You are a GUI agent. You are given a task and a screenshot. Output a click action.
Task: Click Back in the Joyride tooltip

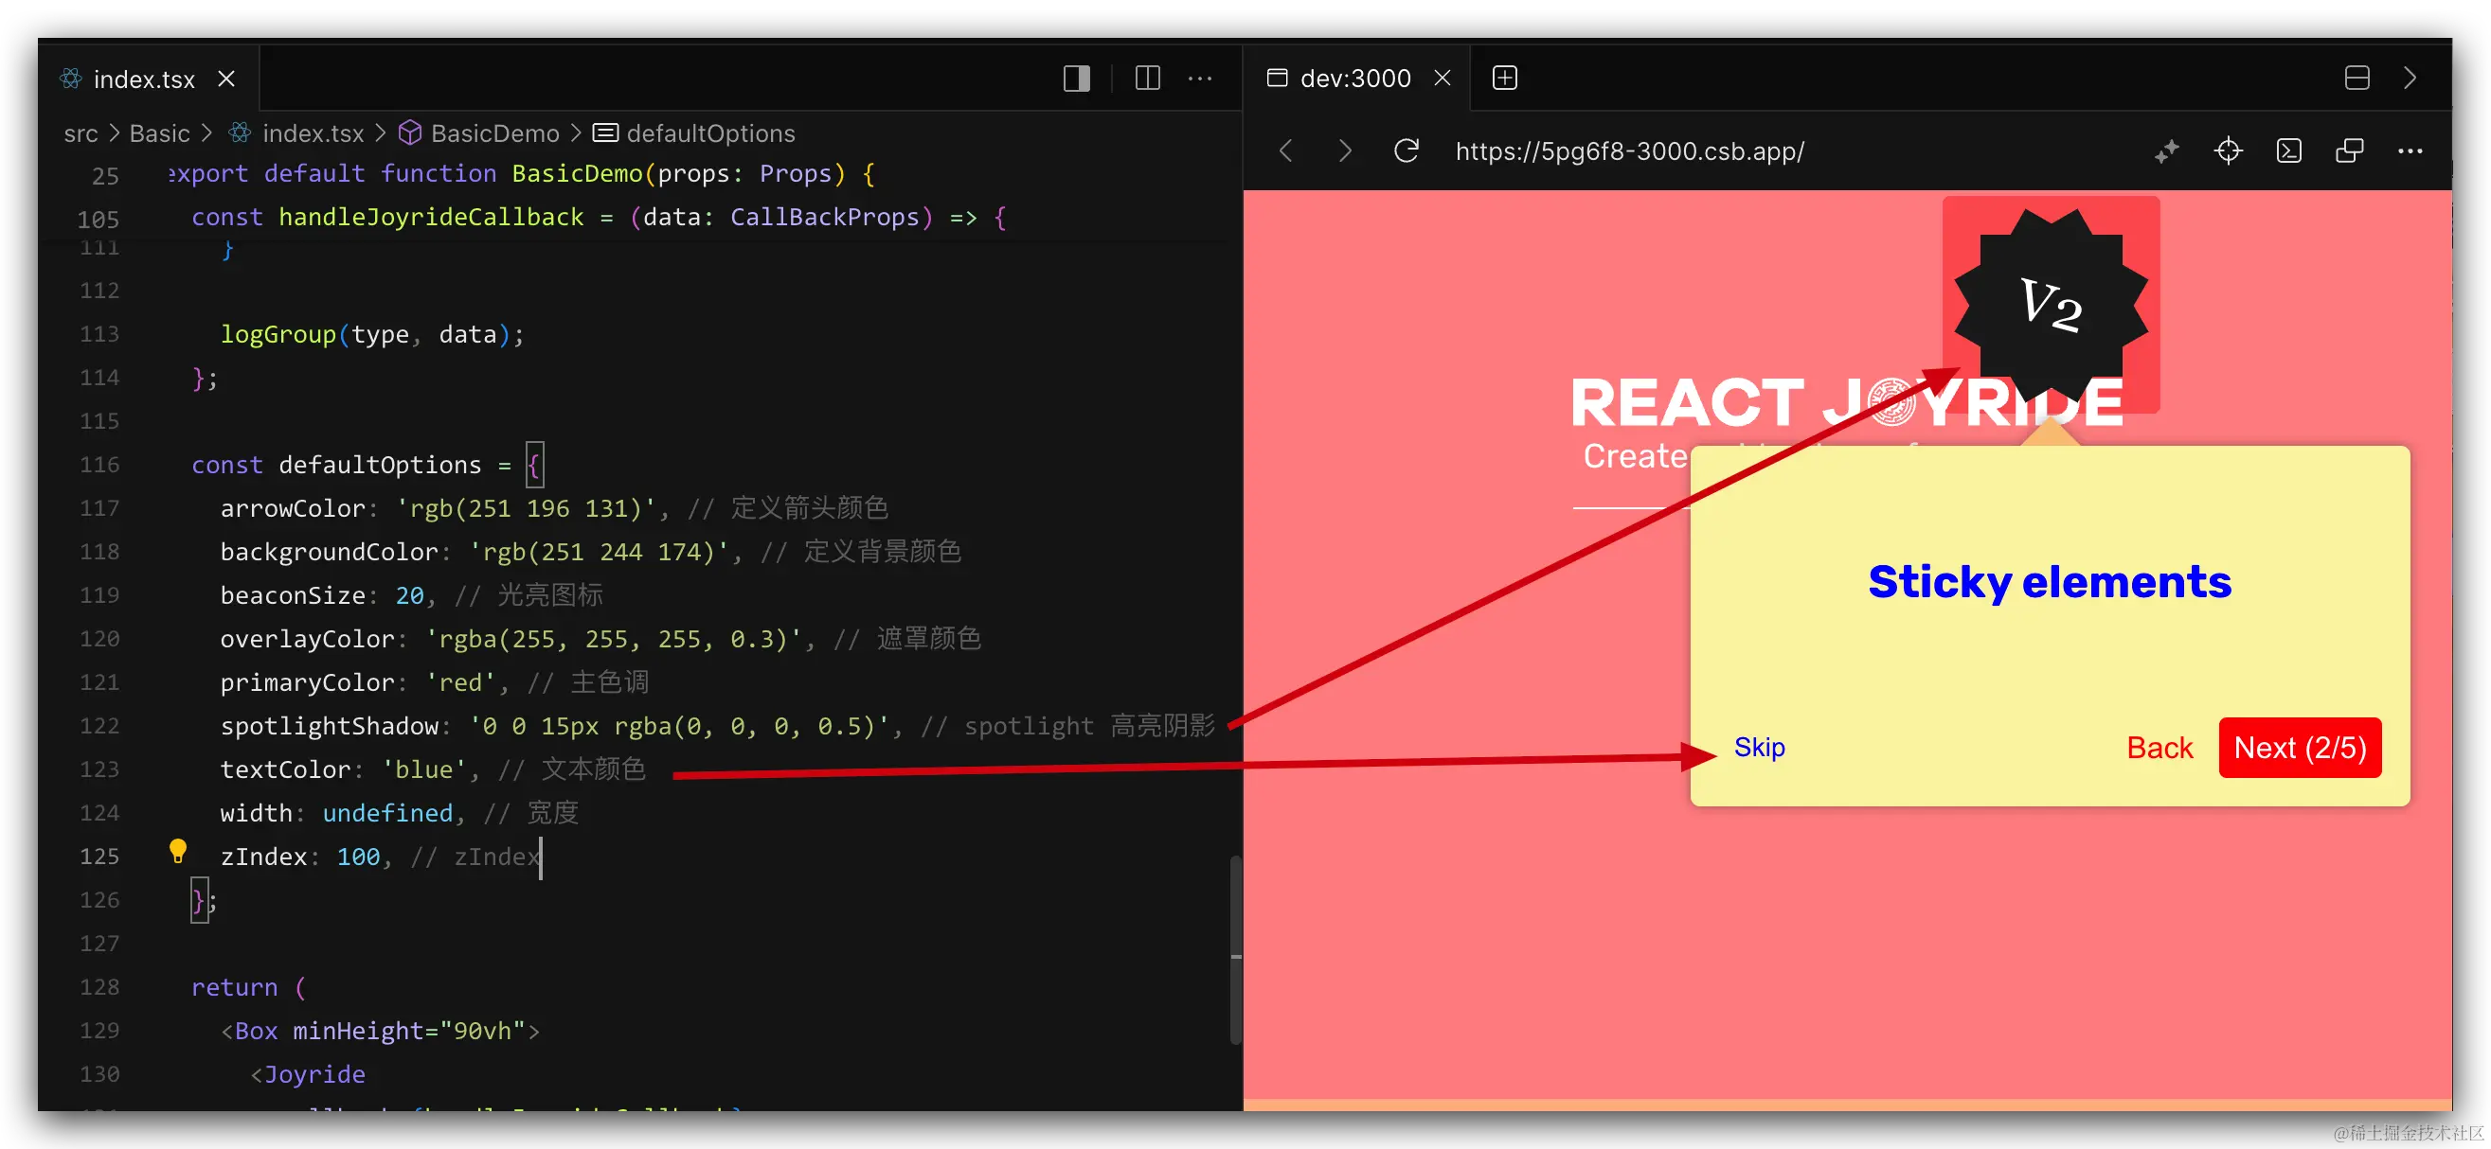(2159, 747)
